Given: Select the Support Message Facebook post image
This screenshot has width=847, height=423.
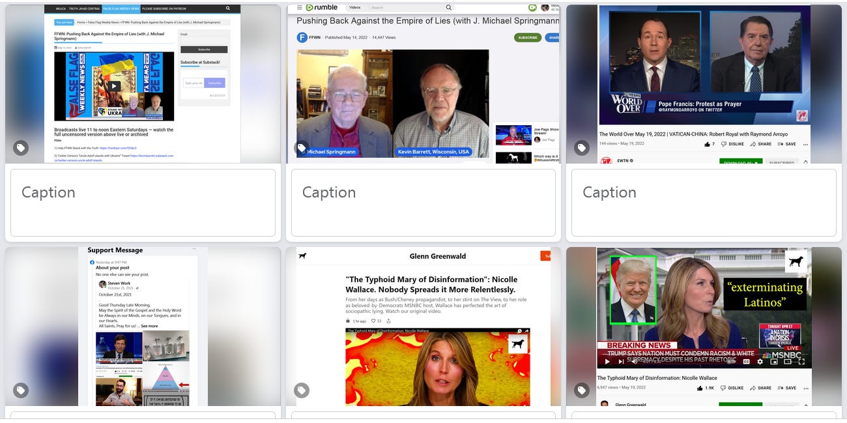Looking at the screenshot, I should (x=143, y=327).
